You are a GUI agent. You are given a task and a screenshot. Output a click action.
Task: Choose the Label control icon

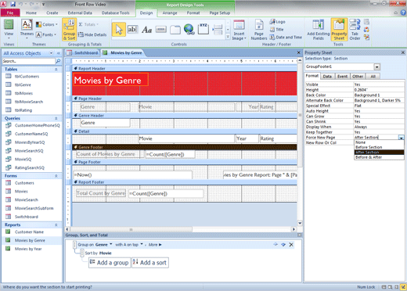click(x=146, y=30)
